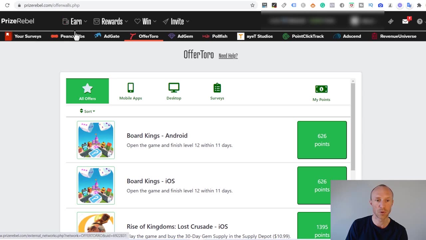
Task: Open the Invite dropdown menu
Action: [176, 21]
